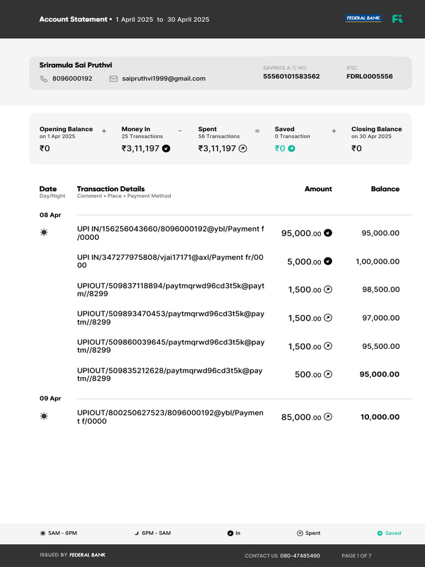This screenshot has height=567, width=425.
Task: Click the sun icon under 09 Apr
Action: tap(44, 416)
